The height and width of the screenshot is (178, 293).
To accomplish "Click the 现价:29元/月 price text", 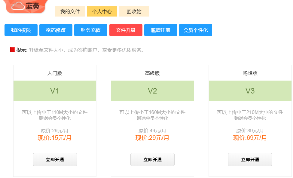I will tap(152, 138).
